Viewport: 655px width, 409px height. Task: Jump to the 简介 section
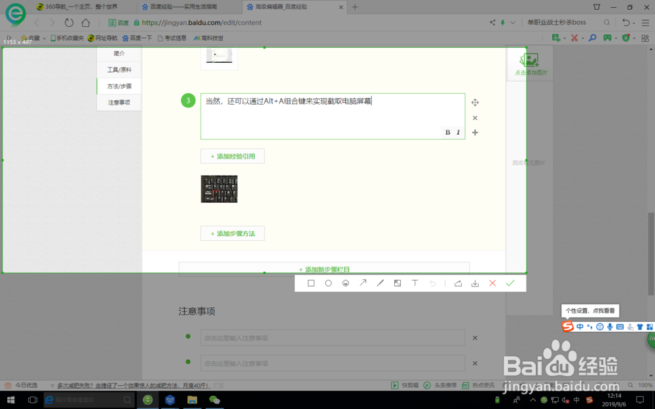point(119,54)
